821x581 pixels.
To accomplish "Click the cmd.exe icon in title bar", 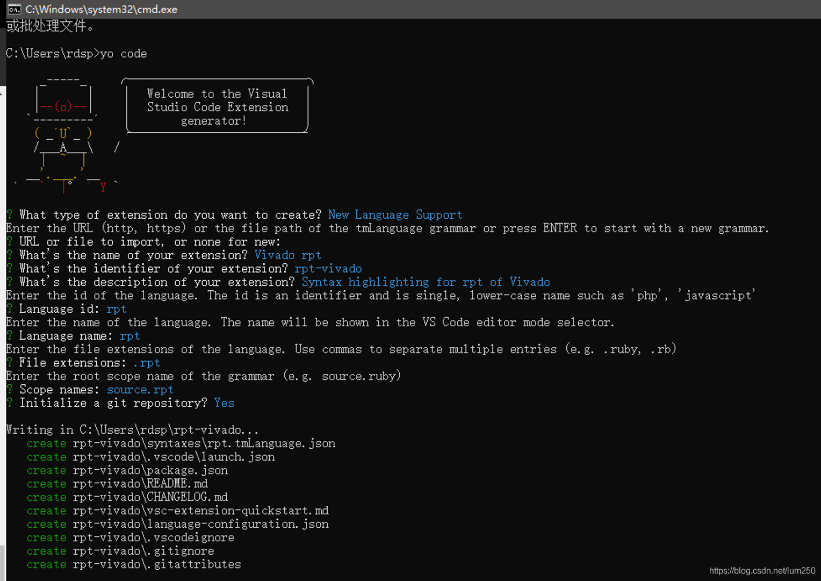I will coord(14,9).
